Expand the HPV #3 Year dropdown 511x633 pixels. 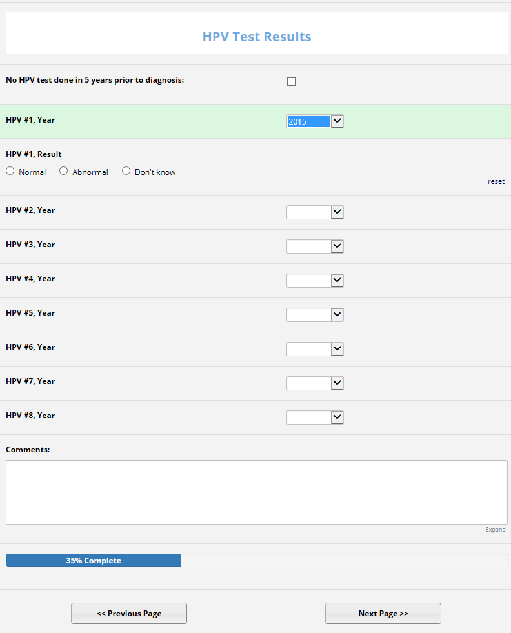(x=315, y=246)
